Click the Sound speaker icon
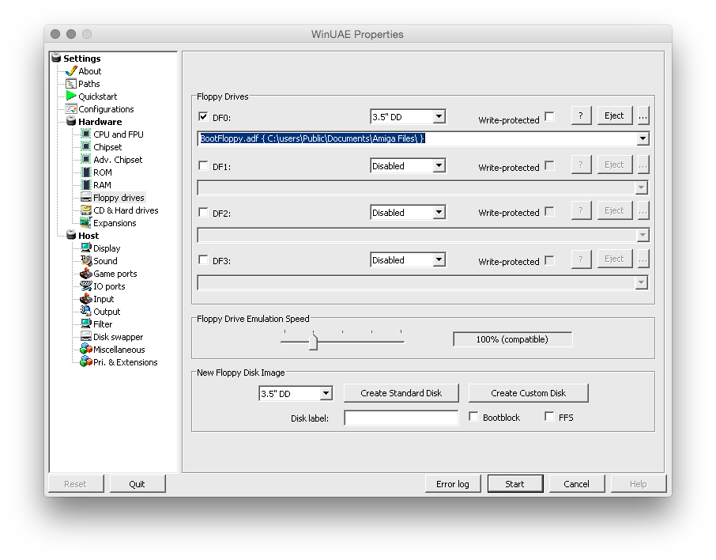The width and height of the screenshot is (716, 560). (85, 260)
